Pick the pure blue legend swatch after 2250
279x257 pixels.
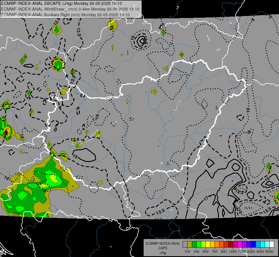click(x=254, y=244)
